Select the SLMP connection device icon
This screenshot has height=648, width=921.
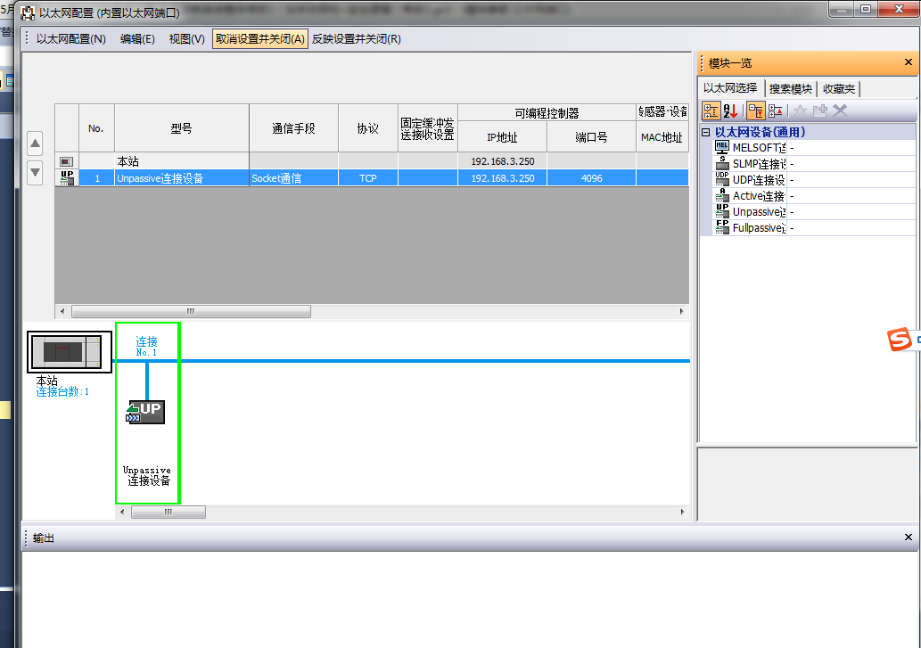coord(722,163)
